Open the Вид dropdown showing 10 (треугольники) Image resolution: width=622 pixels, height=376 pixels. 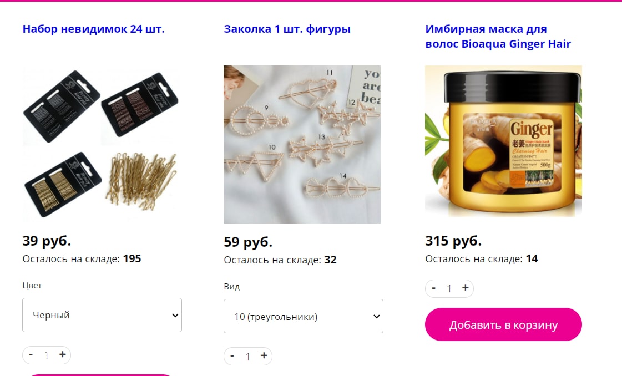pyautogui.click(x=304, y=316)
